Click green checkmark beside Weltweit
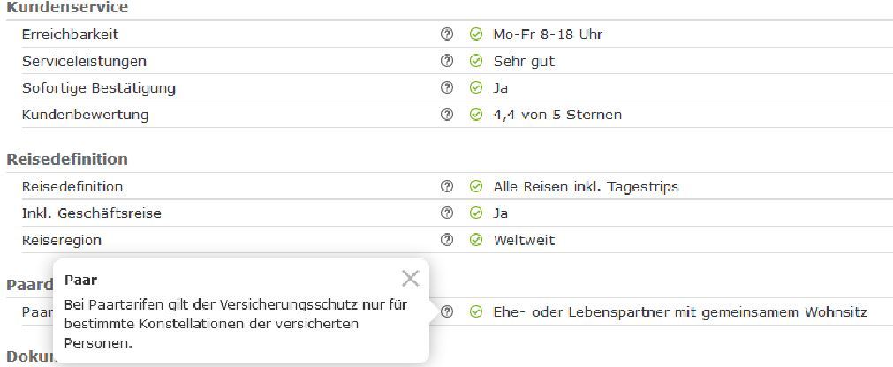 click(x=476, y=239)
